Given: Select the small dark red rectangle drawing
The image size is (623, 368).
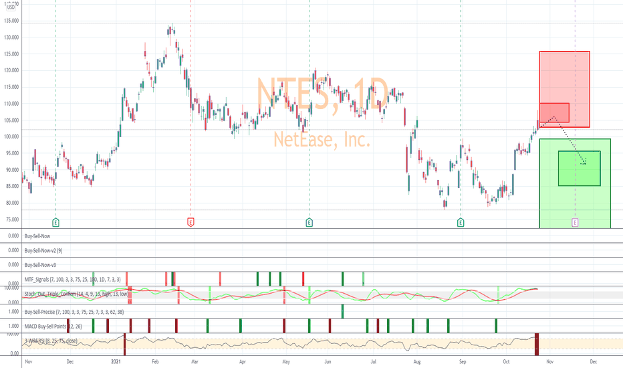Looking at the screenshot, I should pyautogui.click(x=554, y=112).
